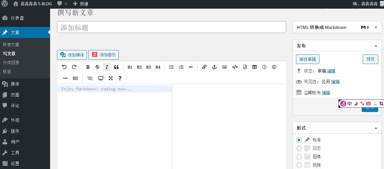
Task: Open 标签 tags page
Action: [7, 71]
